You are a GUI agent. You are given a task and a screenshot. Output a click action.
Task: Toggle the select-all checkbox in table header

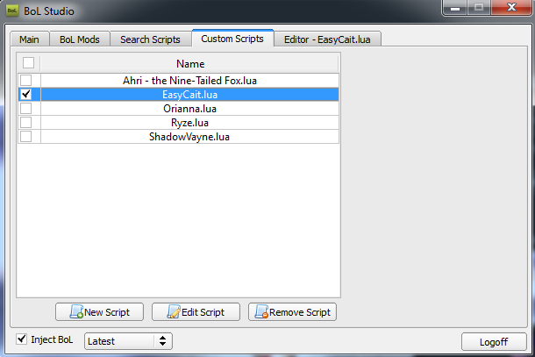28,63
